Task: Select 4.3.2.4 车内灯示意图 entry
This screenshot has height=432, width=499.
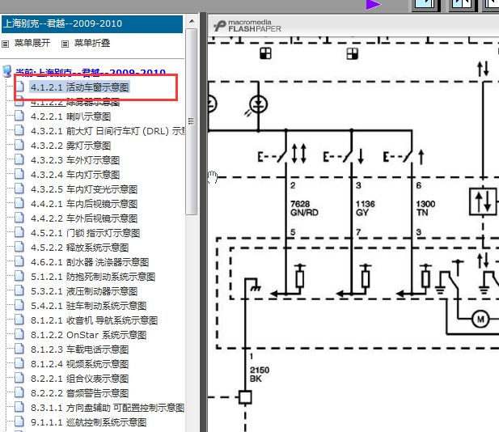Action: [x=75, y=175]
